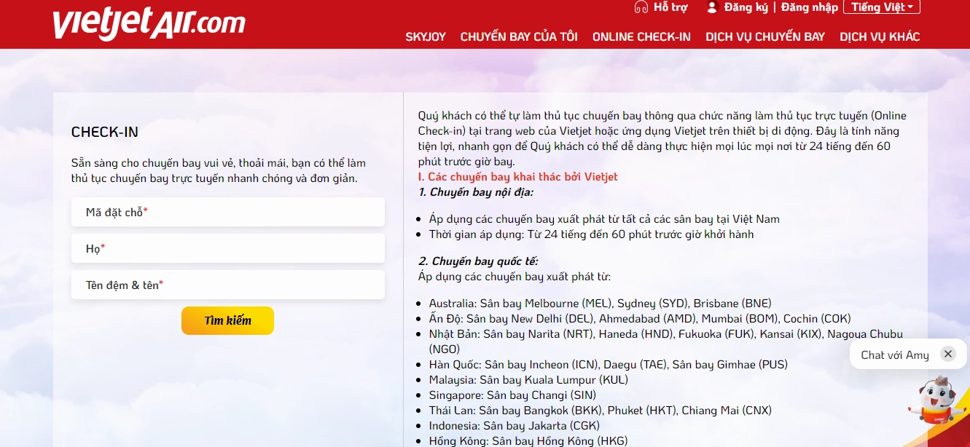Open DỊCH VỤ KHÁC menu
The height and width of the screenshot is (447, 970).
tap(880, 36)
